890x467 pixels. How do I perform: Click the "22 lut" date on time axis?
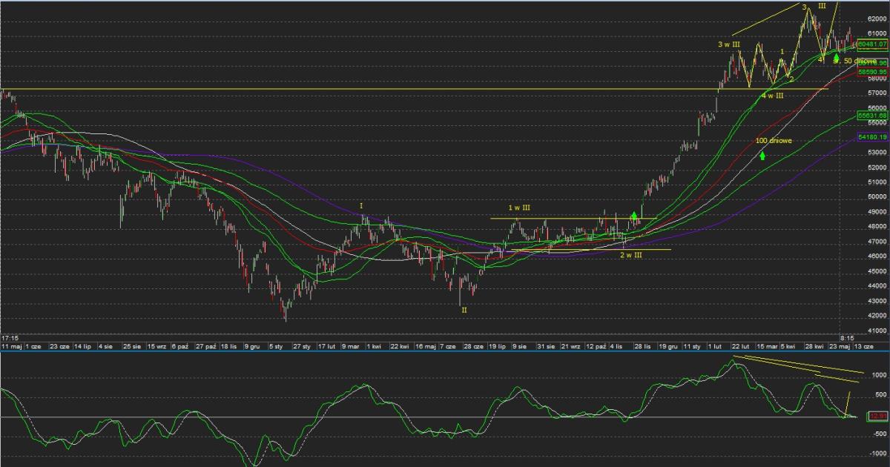(739, 346)
